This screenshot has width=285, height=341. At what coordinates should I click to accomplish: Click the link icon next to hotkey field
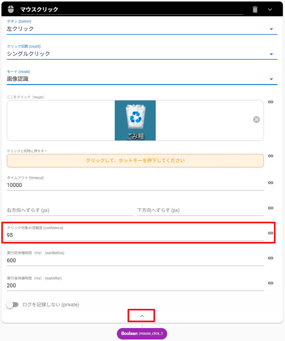tap(271, 156)
